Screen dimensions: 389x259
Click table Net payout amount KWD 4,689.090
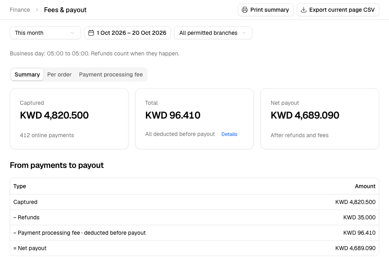(x=355, y=248)
